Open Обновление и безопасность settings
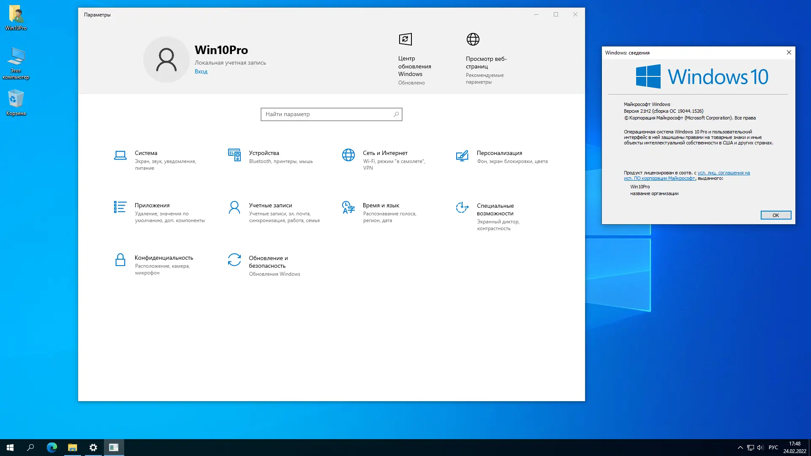811x456 pixels. pos(268,262)
